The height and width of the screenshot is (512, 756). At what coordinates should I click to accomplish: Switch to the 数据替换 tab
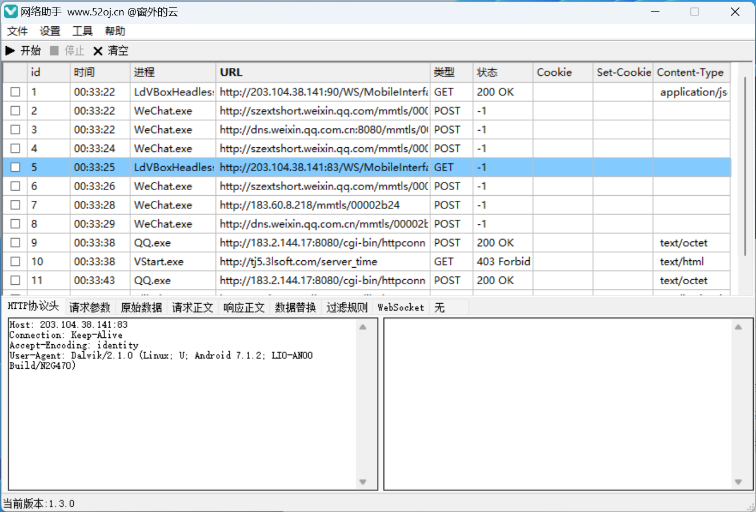(x=295, y=308)
